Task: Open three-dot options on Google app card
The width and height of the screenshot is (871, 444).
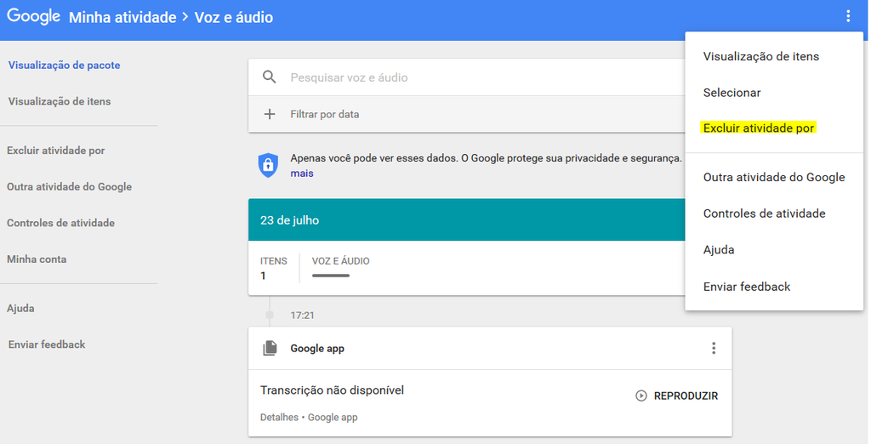Action: click(x=714, y=349)
